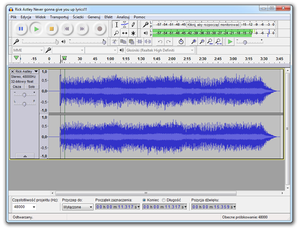Viewport: 299px width, 230px height.
Task: Pause playback with the Pause button
Action: tap(21, 29)
